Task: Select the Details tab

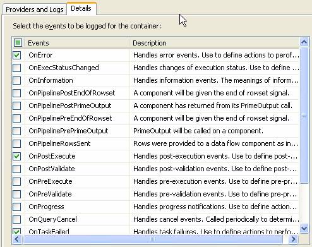Action: point(81,8)
